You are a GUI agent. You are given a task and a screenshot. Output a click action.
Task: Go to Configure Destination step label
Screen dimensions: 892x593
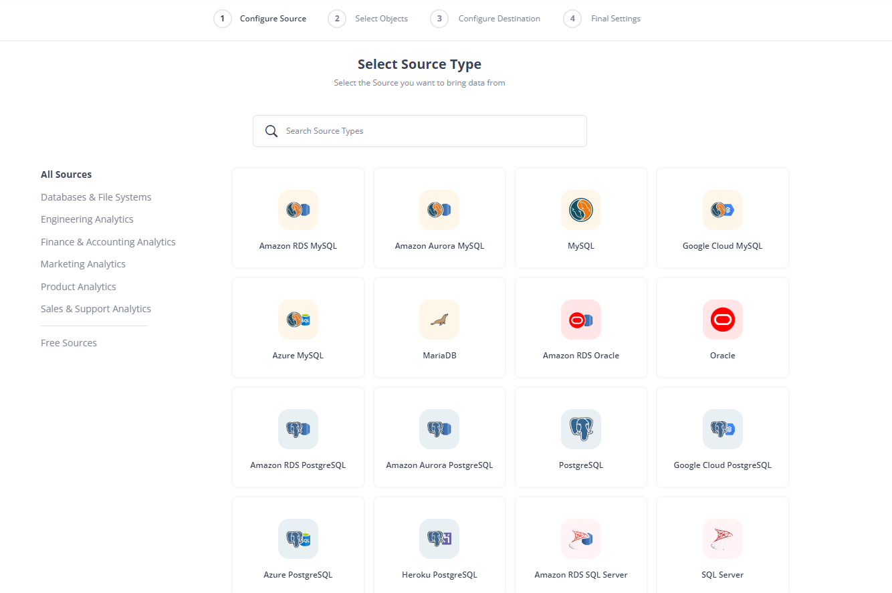pyautogui.click(x=499, y=19)
